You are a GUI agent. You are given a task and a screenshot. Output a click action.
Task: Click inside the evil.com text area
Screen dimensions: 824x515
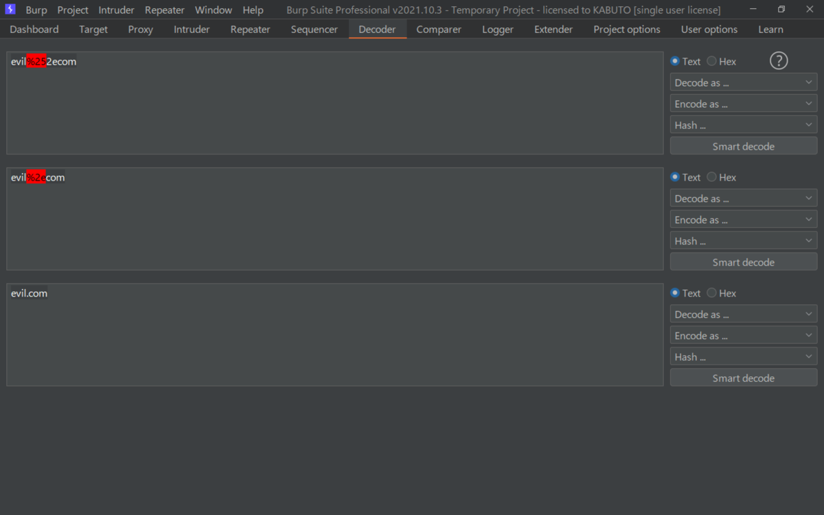335,335
